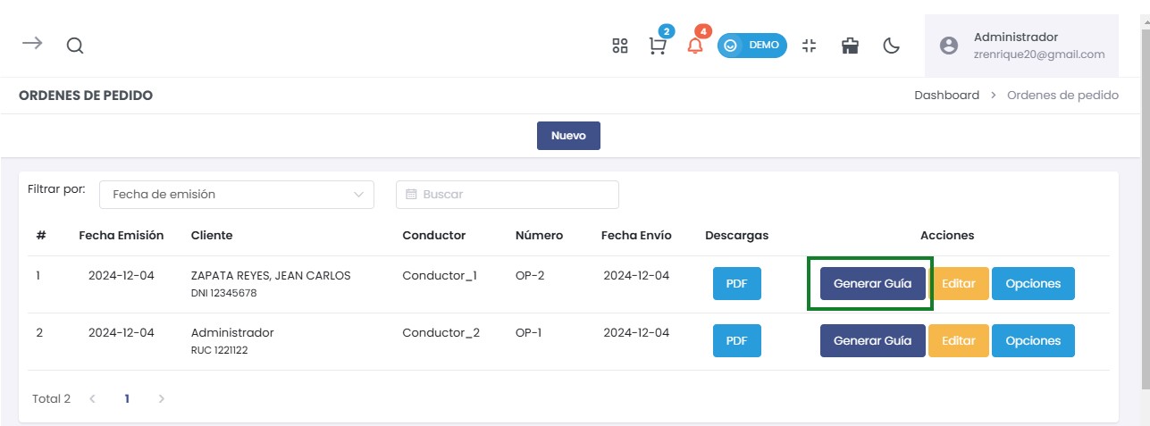The height and width of the screenshot is (426, 1150).
Task: Click the briefcase icon in header
Action: (x=850, y=46)
